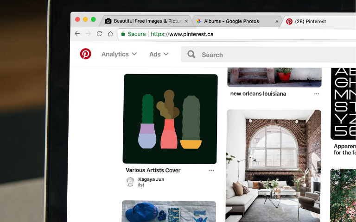Click the search magnifier icon
The image size is (356, 222).
coord(191,55)
